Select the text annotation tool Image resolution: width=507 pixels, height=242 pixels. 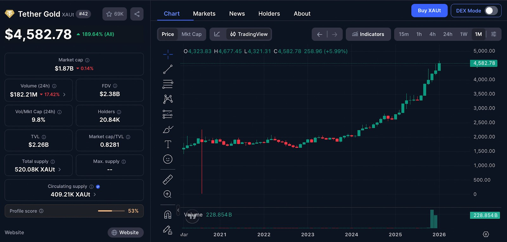(x=168, y=144)
